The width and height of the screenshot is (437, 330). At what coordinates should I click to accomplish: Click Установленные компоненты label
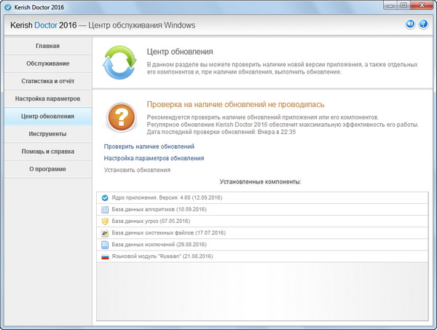tap(260, 182)
